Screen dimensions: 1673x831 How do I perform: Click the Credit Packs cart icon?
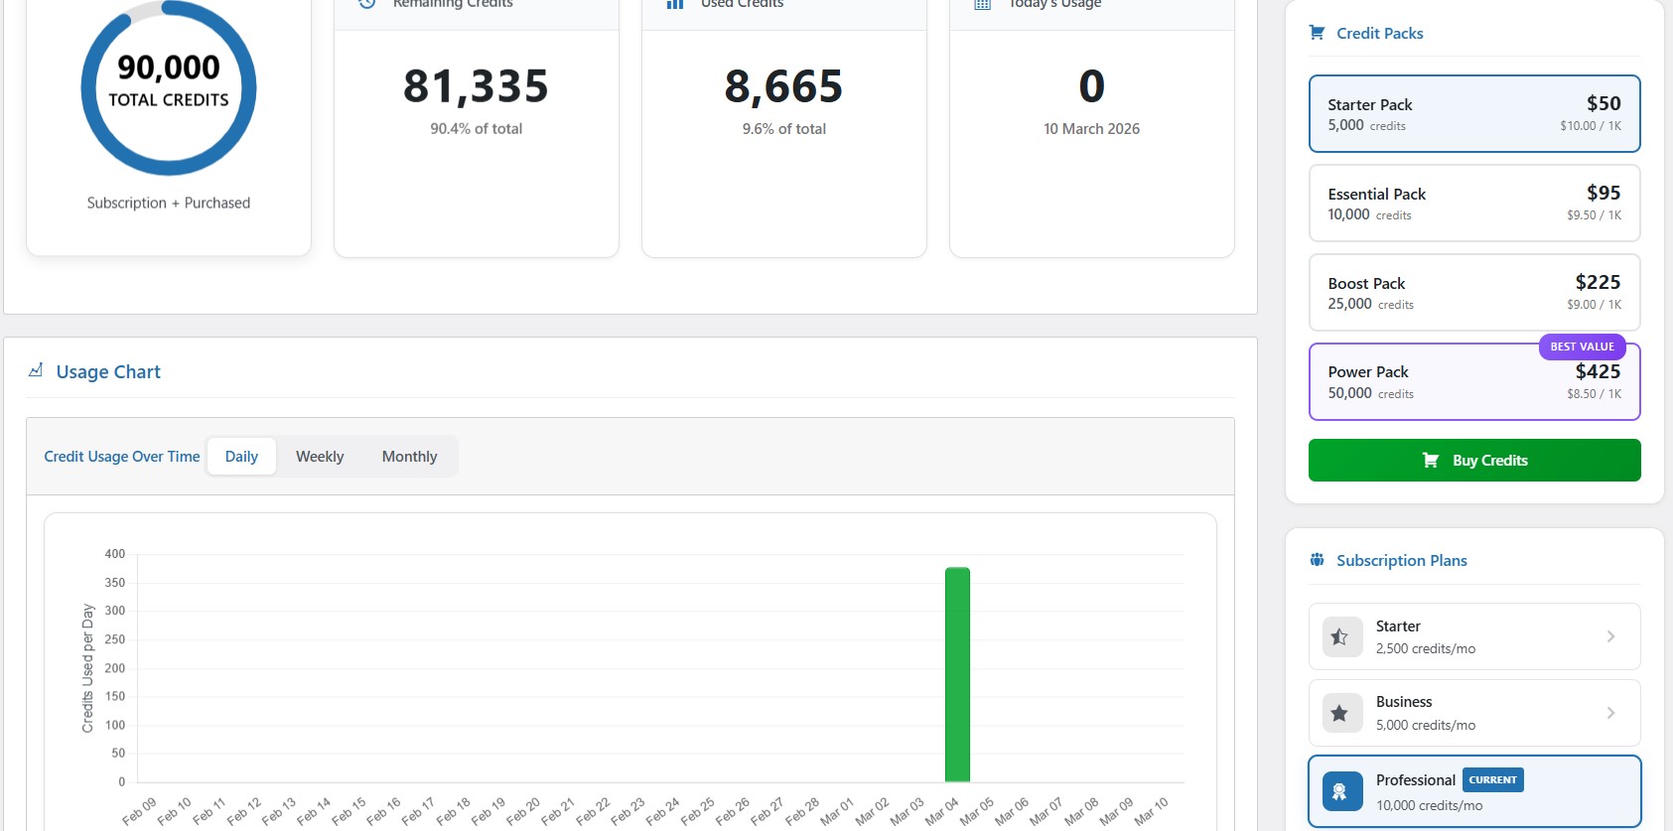click(x=1317, y=33)
